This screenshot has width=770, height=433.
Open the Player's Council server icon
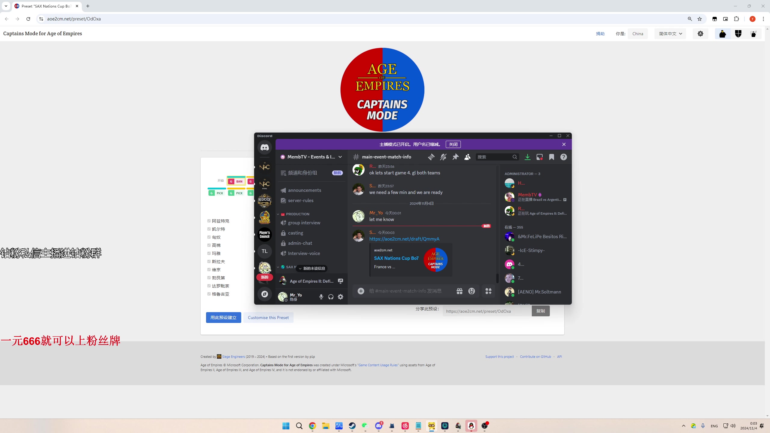264,235
